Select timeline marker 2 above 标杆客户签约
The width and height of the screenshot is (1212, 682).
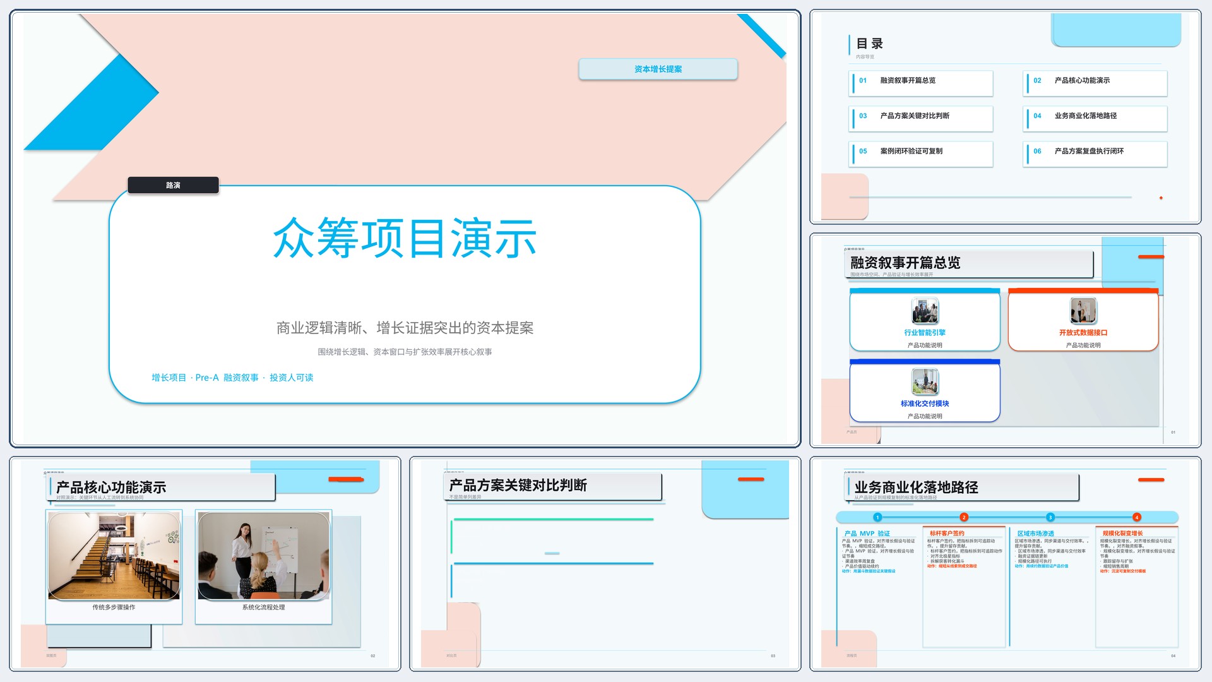coord(964,517)
